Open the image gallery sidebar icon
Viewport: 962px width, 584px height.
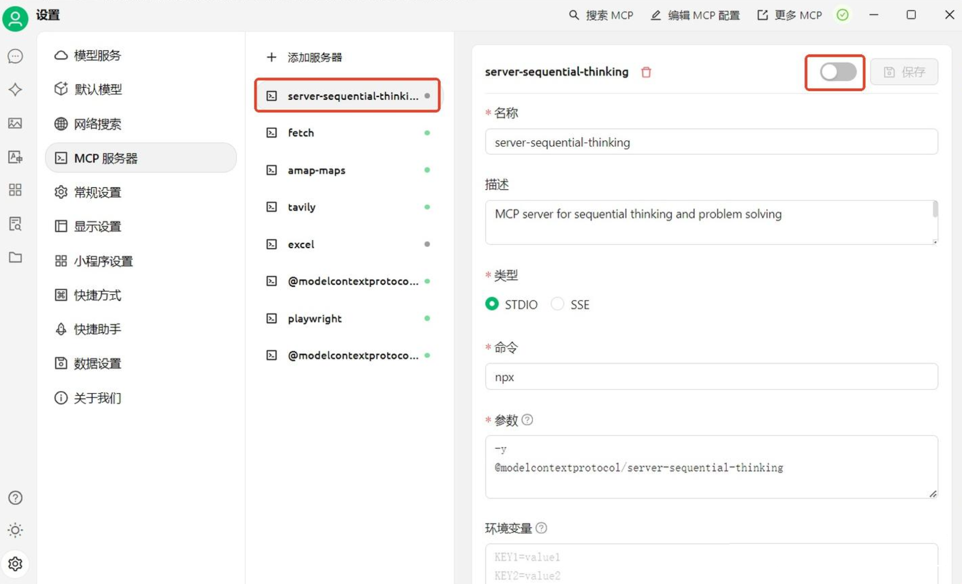15,123
